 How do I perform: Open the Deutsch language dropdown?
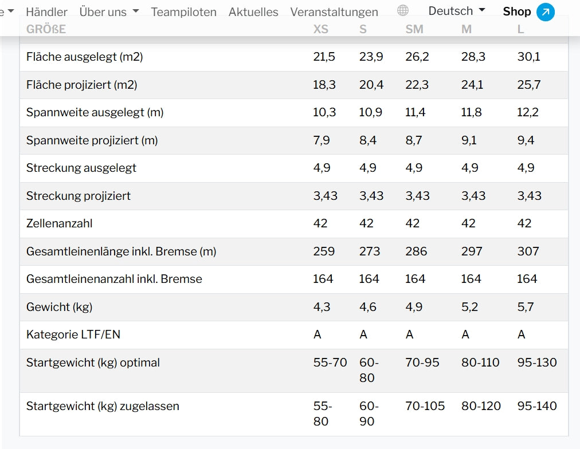457,10
